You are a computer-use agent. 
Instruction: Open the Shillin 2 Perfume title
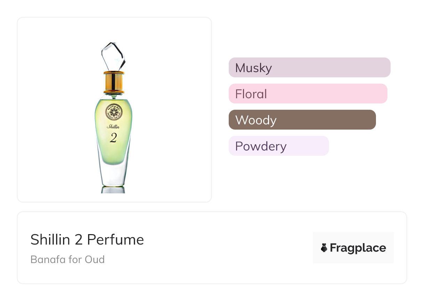[x=87, y=240]
